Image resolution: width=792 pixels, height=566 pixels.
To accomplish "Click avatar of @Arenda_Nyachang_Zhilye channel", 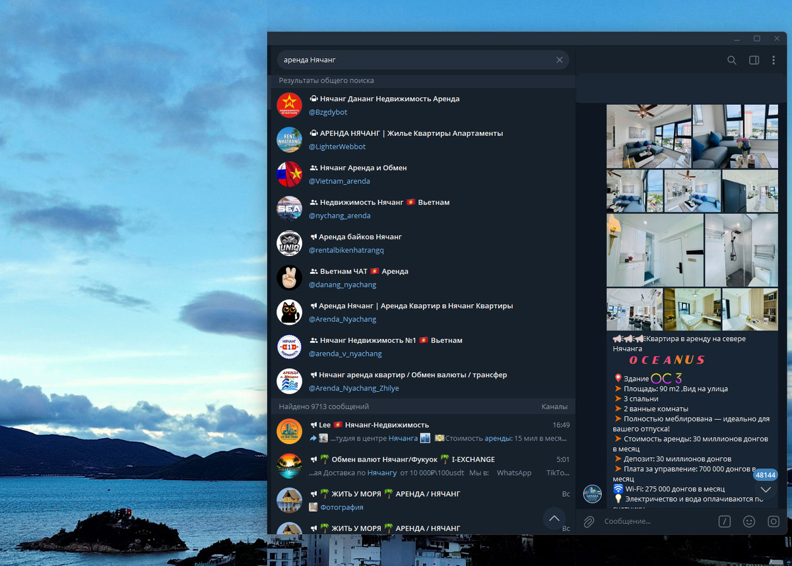I will pyautogui.click(x=289, y=381).
